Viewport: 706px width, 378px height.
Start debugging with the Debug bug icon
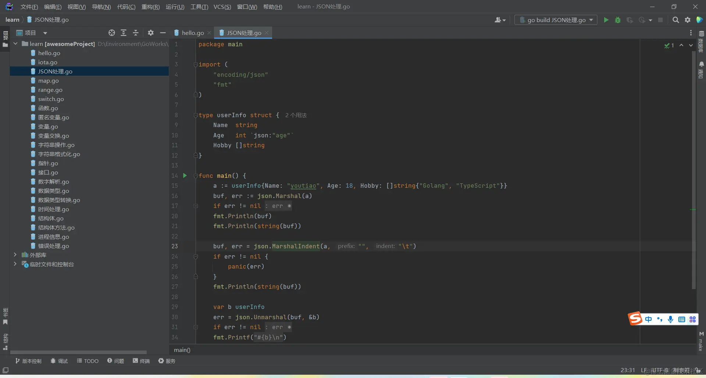618,20
